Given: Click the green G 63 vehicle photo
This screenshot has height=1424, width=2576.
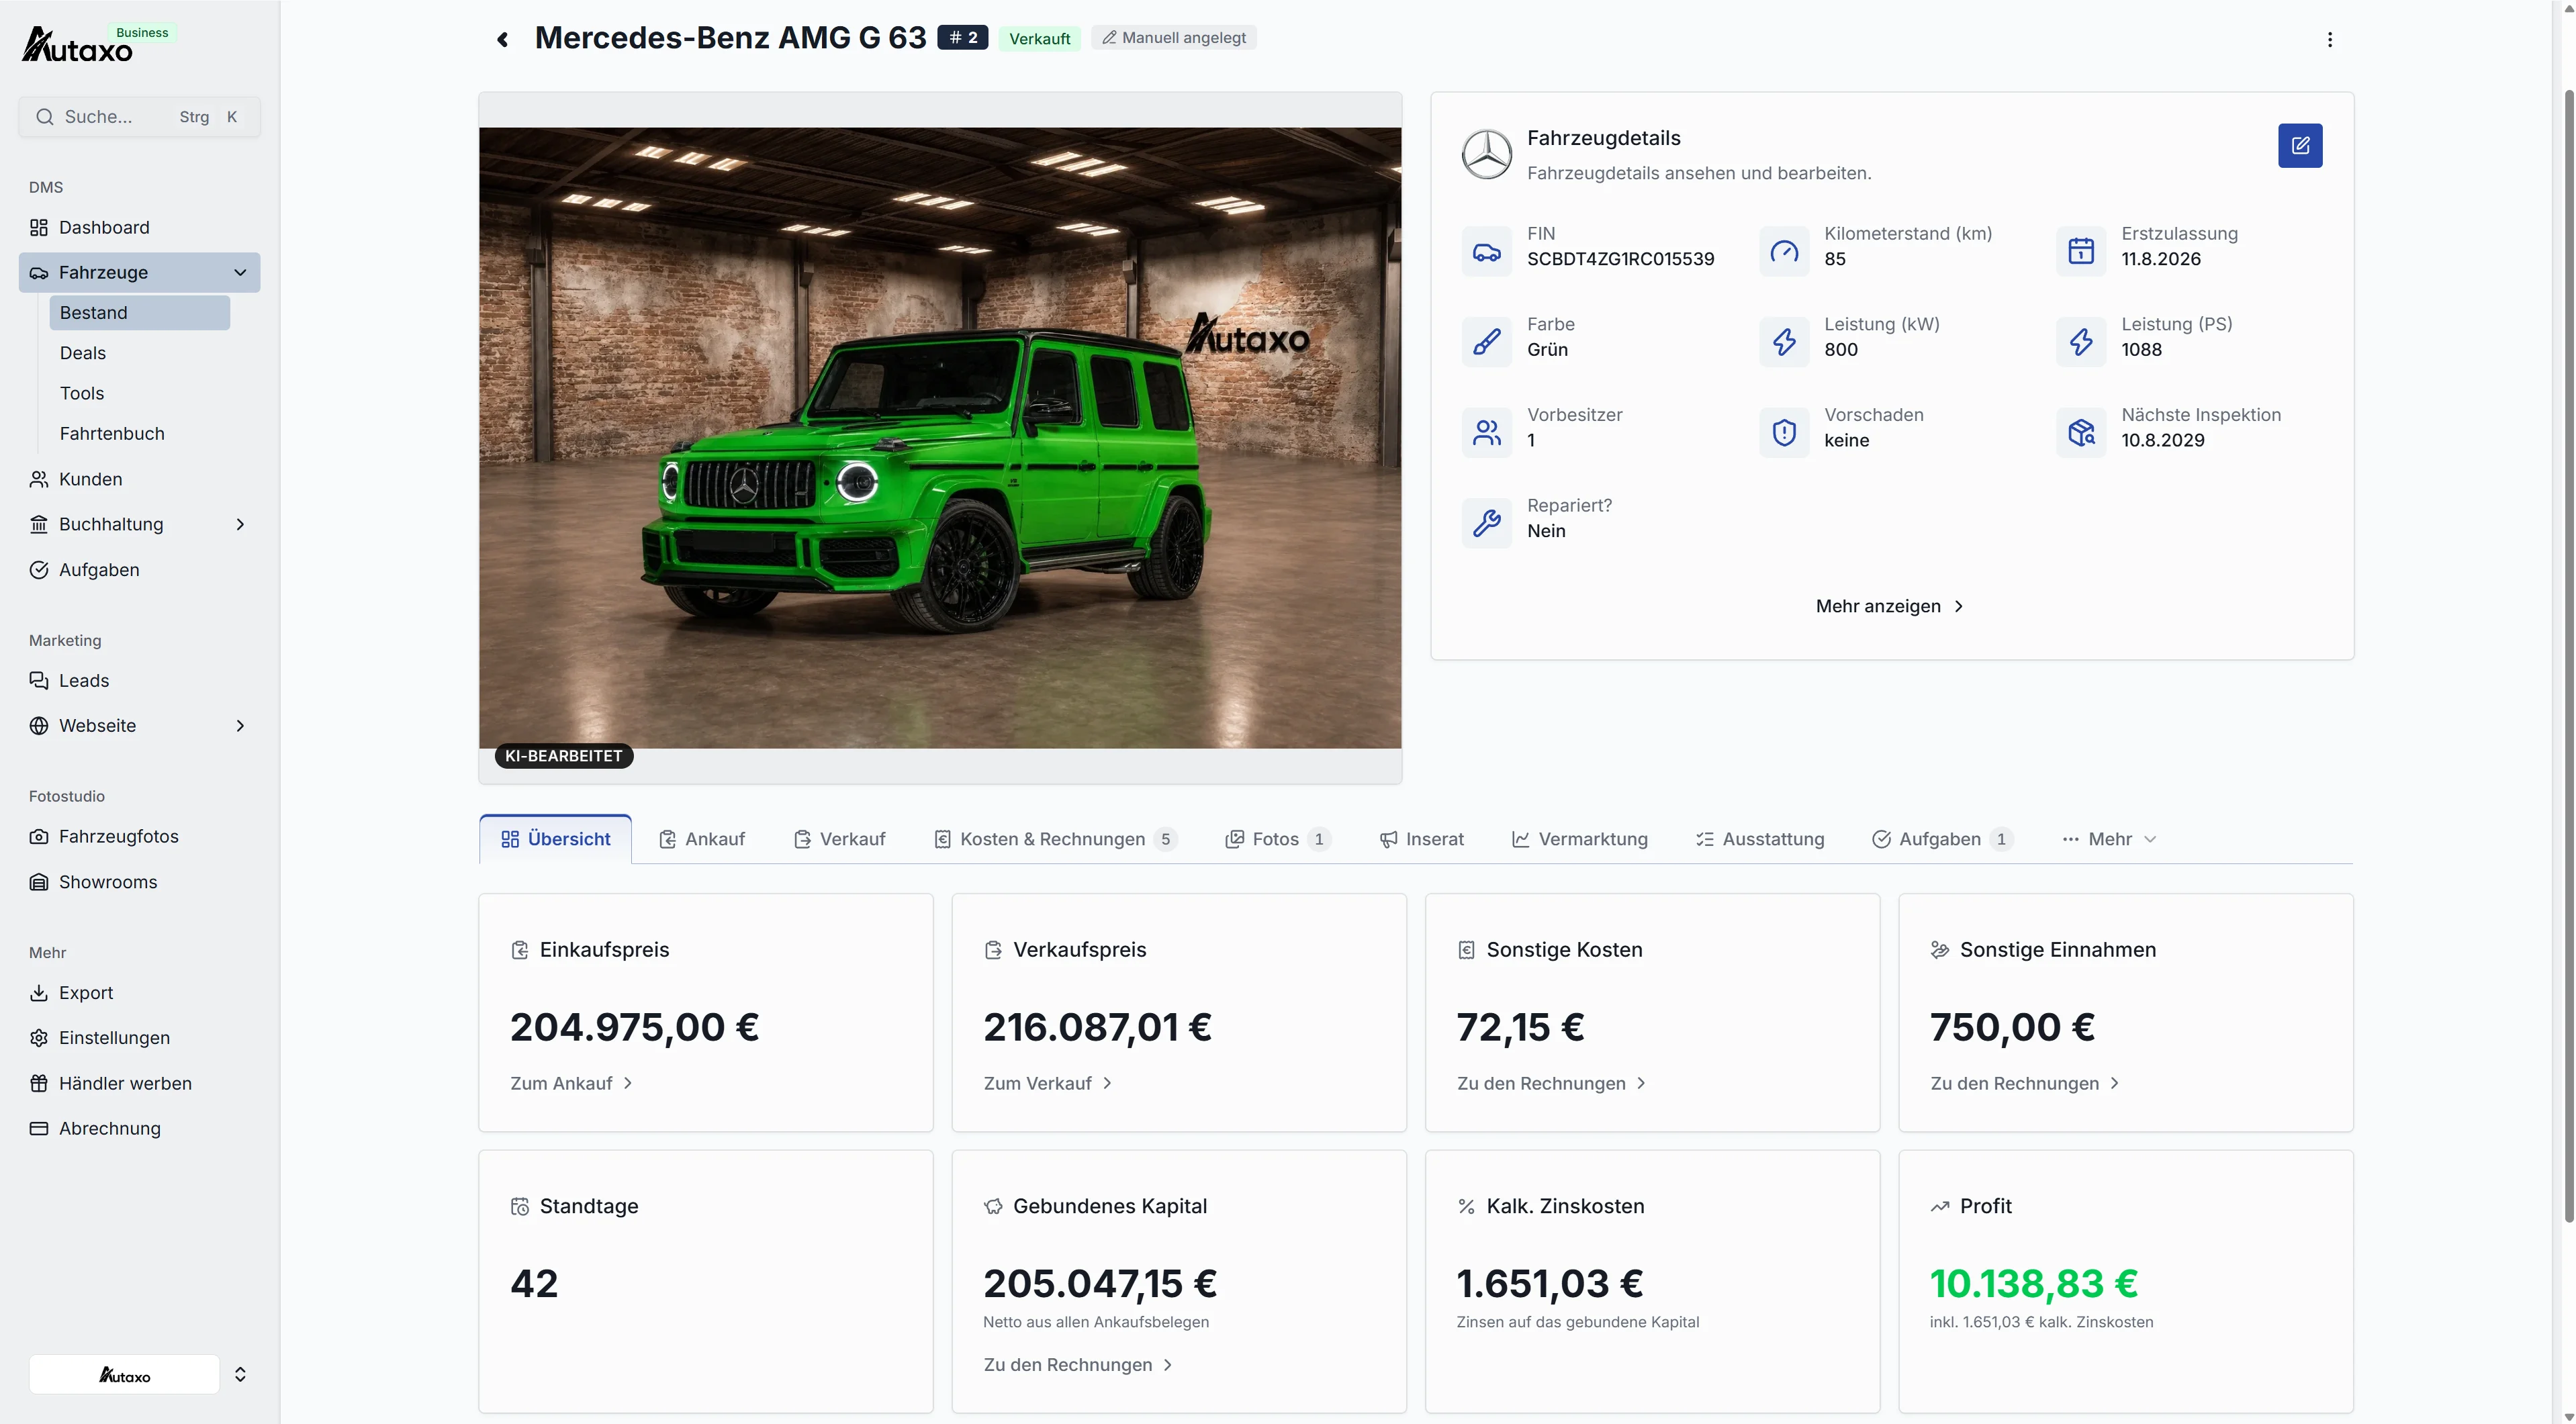Looking at the screenshot, I should tap(940, 438).
